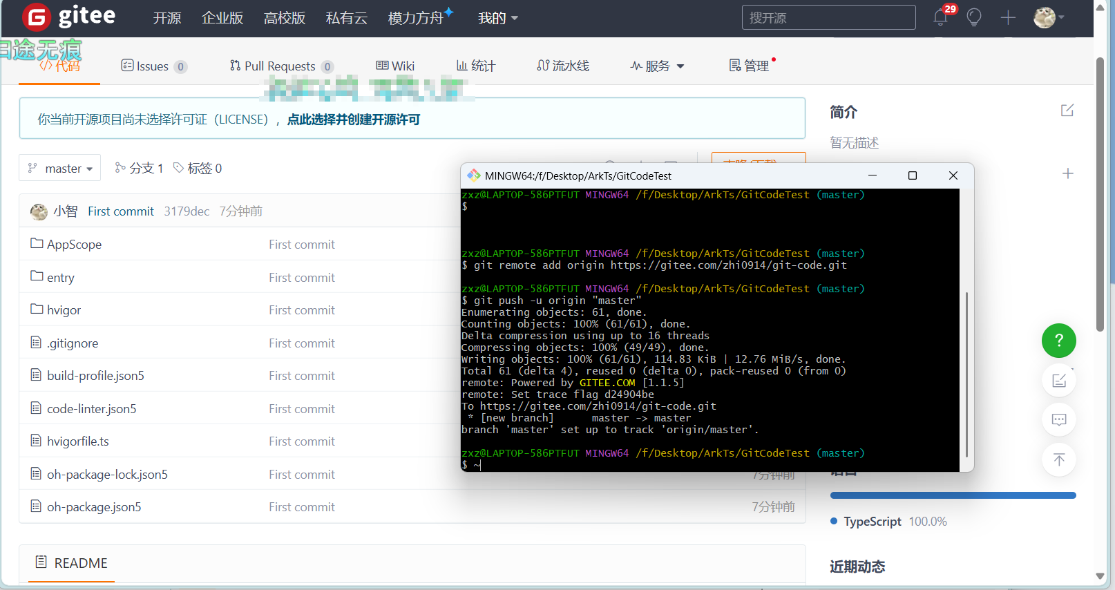Screen dimensions: 1115x590
Task: Click 企业版 in the top navigation
Action: pos(222,18)
